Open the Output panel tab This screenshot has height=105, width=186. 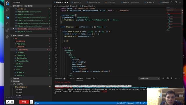(x=71, y=78)
